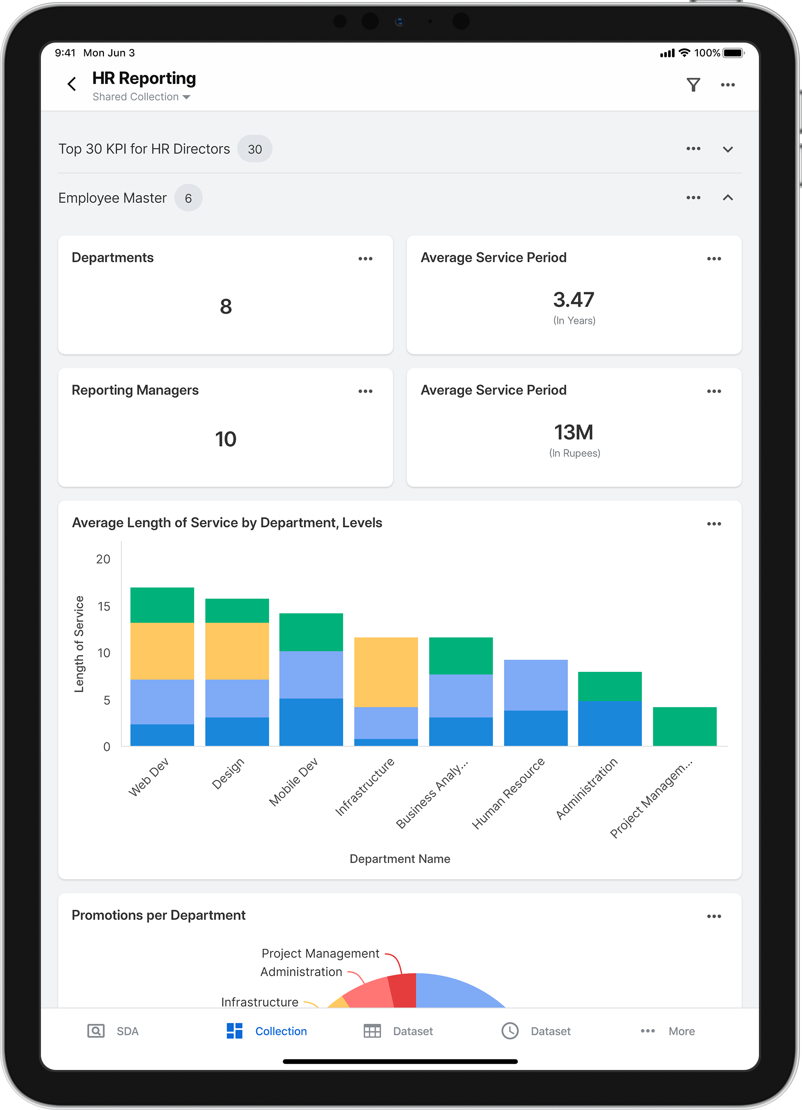Tap the cellular signal bars icon

tap(667, 53)
